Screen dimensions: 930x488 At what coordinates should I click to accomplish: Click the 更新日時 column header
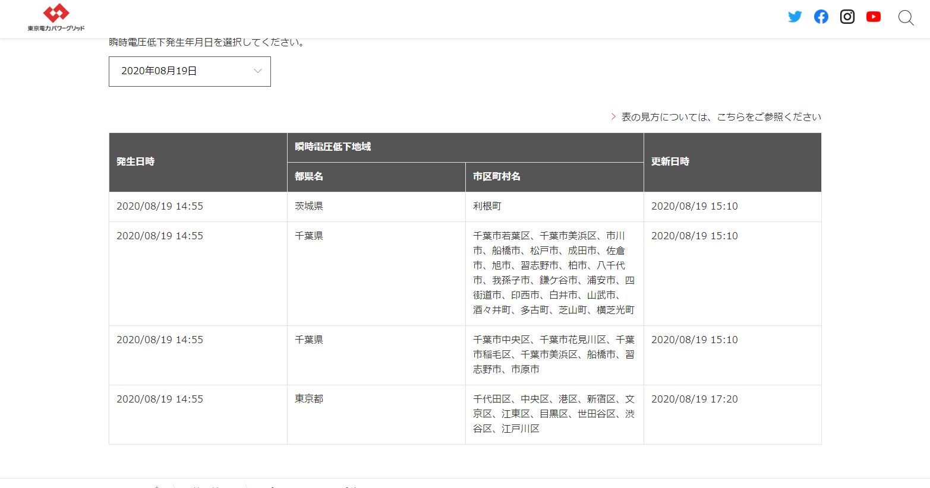tap(670, 161)
